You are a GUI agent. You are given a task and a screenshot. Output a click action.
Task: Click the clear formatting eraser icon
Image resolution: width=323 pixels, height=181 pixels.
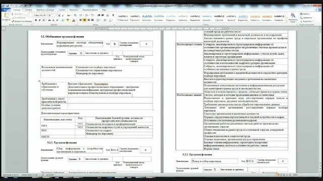tap(75, 16)
